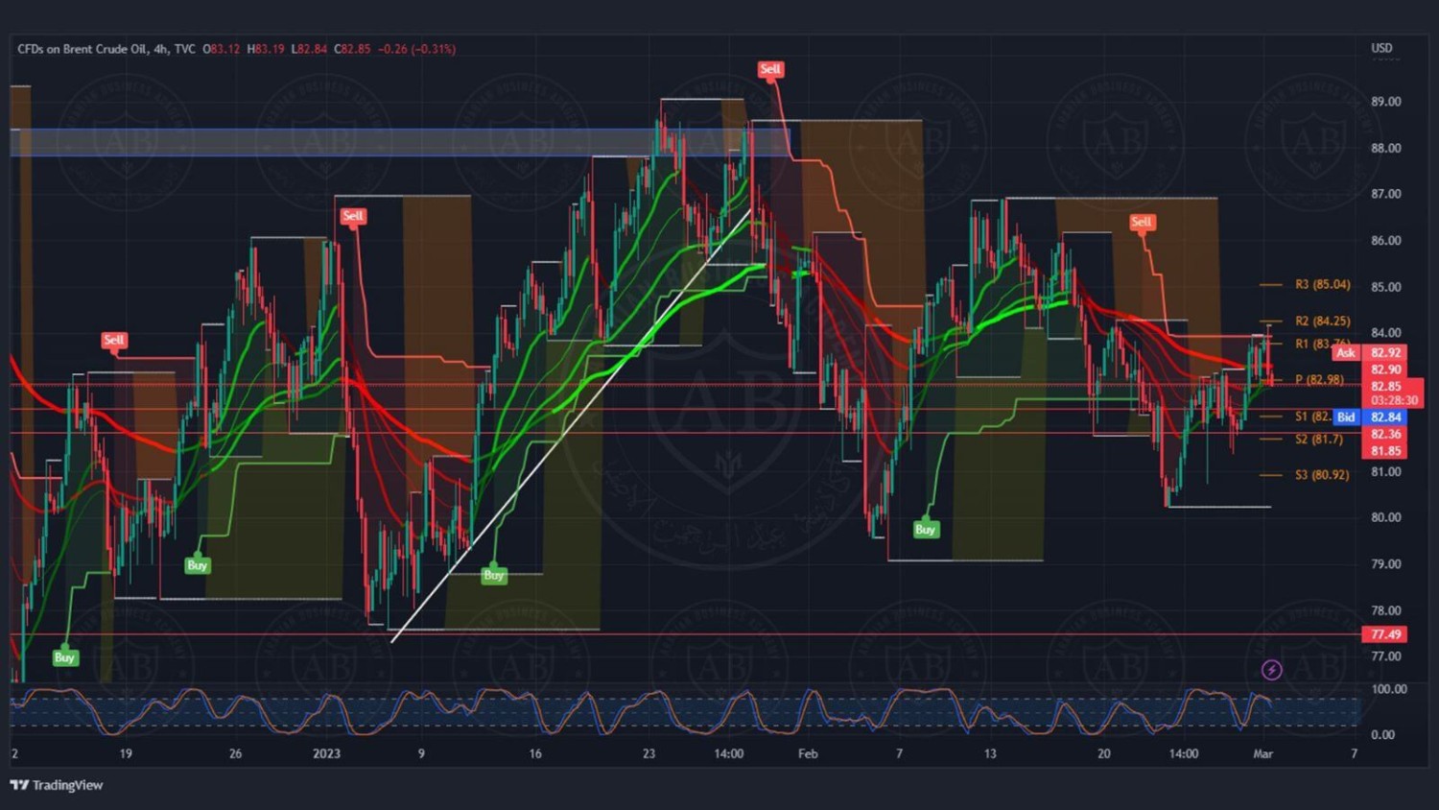Click the 26 date label on time axis
This screenshot has height=810, width=1439.
tap(235, 753)
